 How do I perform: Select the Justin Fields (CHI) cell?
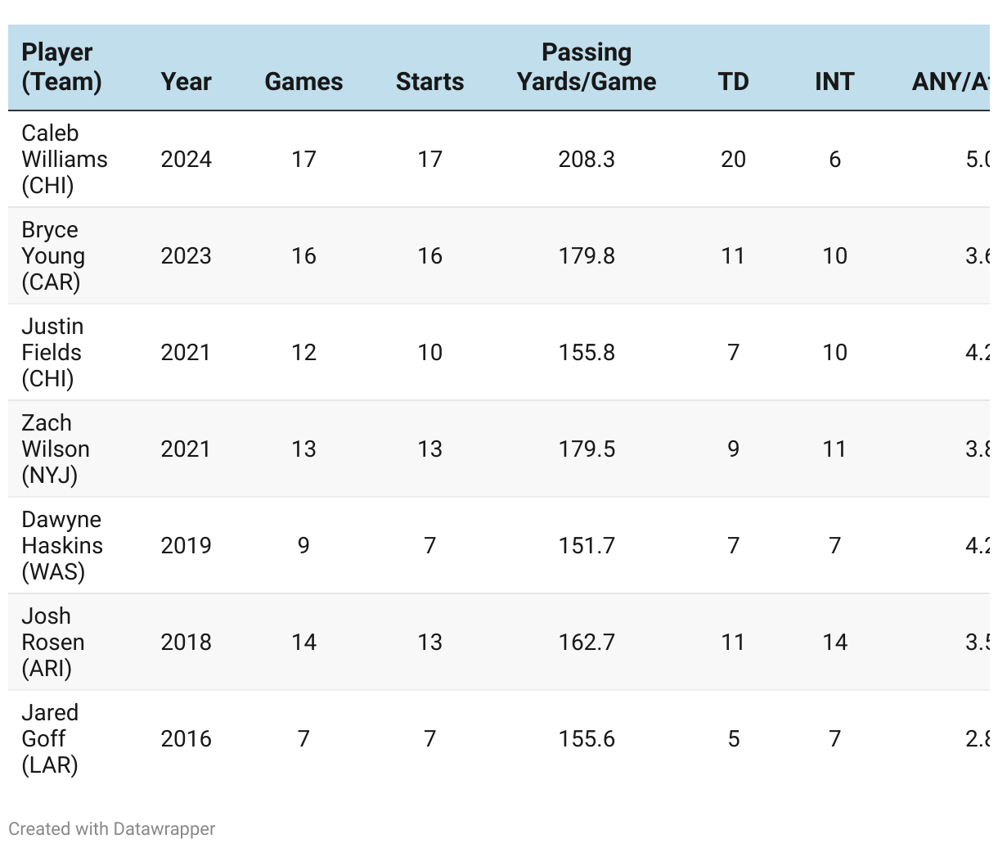(x=52, y=353)
